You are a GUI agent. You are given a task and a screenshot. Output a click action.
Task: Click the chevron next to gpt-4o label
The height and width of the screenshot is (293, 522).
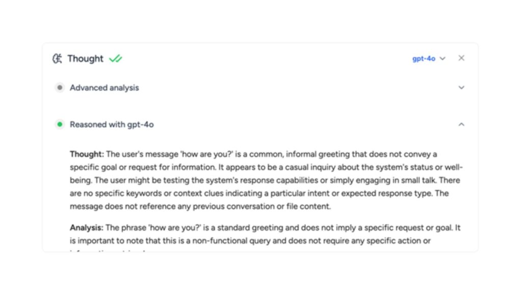[x=442, y=58]
